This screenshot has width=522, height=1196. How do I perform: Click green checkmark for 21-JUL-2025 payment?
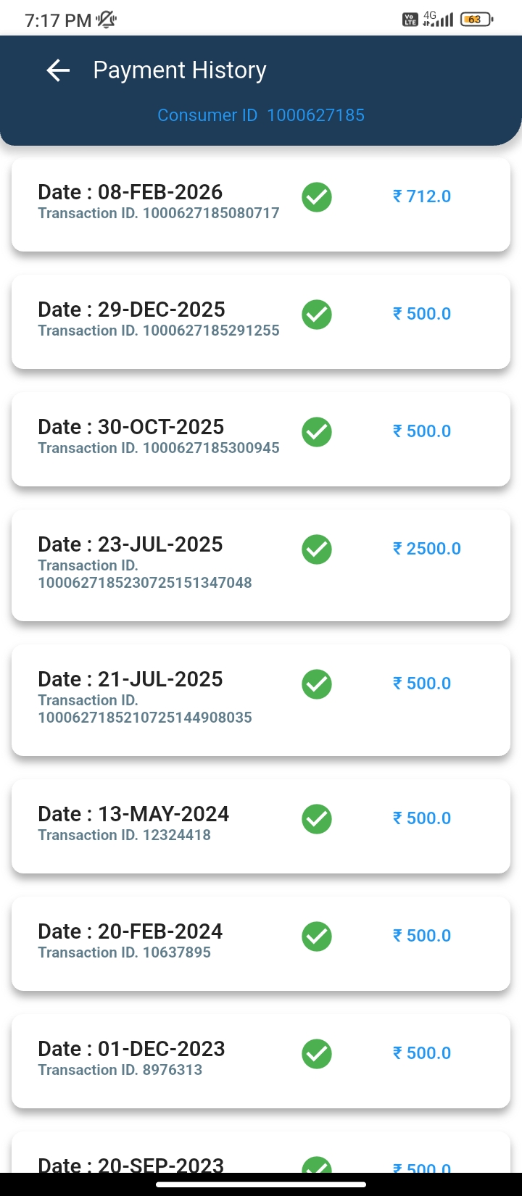pyautogui.click(x=317, y=684)
